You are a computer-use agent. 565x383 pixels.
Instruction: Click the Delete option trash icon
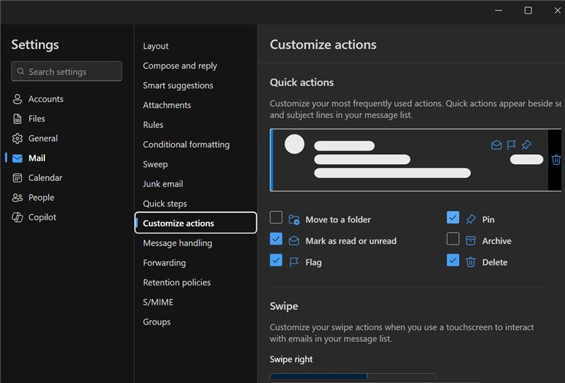pos(470,262)
